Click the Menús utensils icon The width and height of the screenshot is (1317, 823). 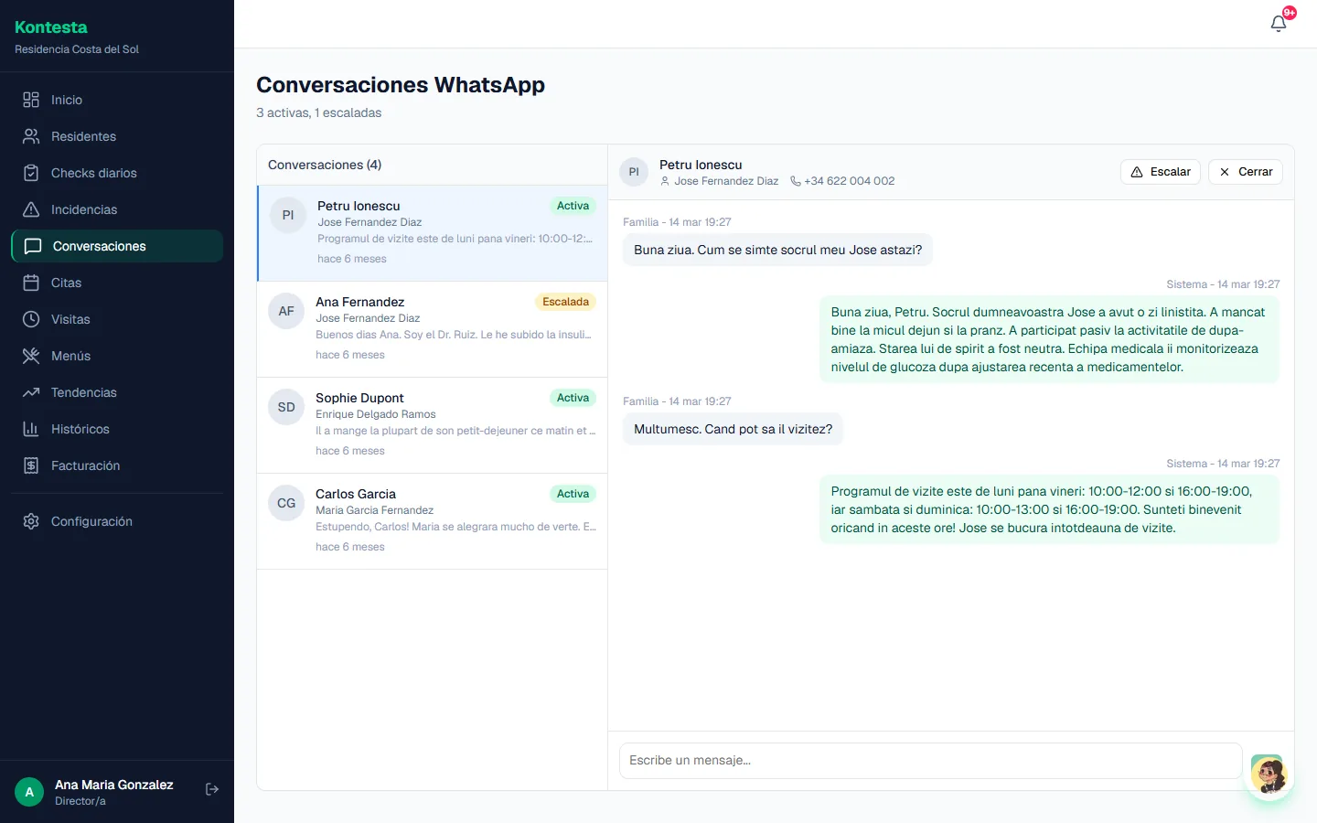click(31, 356)
